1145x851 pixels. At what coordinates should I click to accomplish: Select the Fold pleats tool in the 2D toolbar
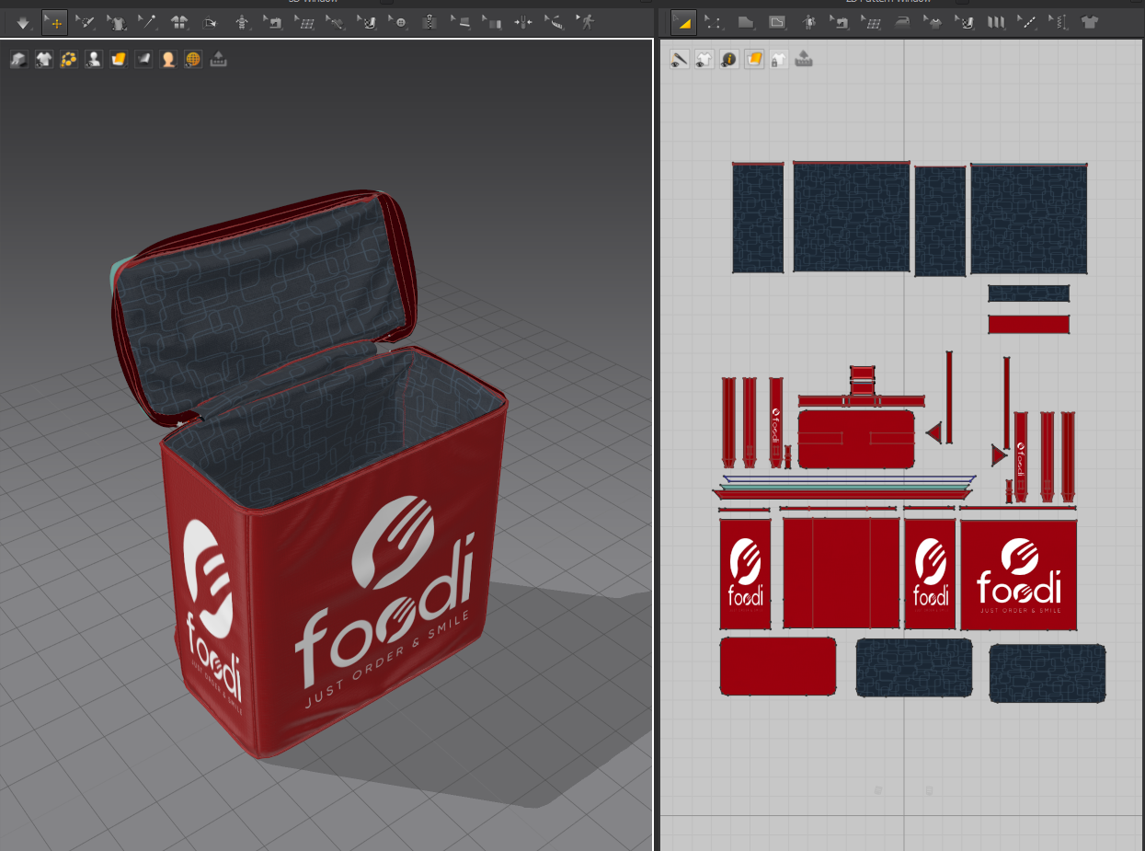pos(998,22)
